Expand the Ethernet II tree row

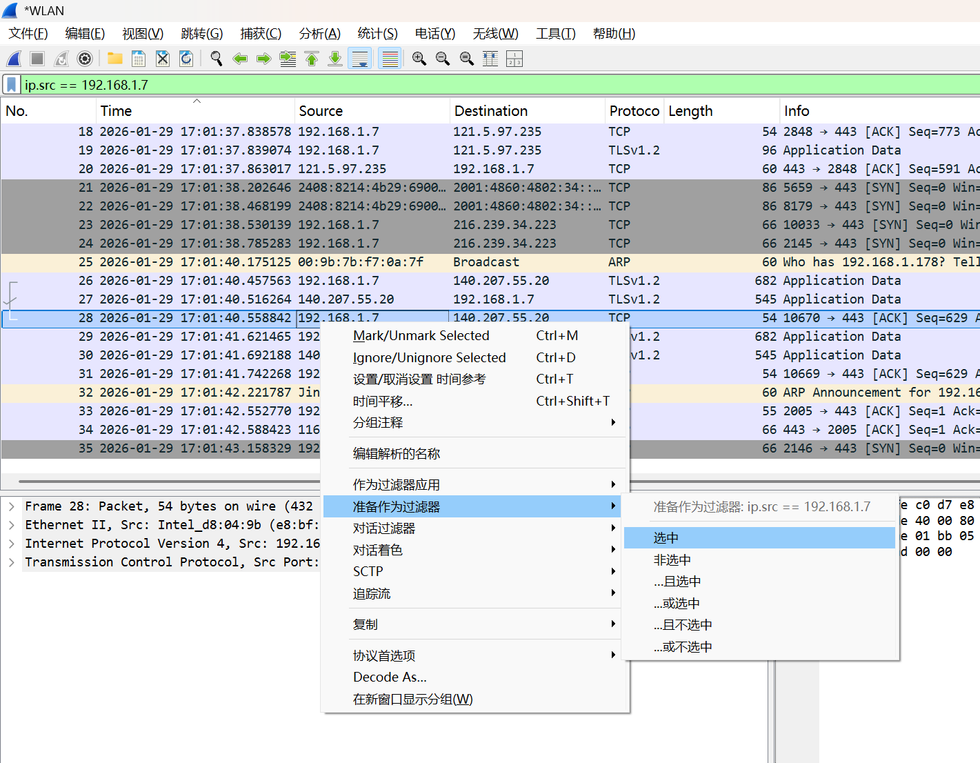12,525
